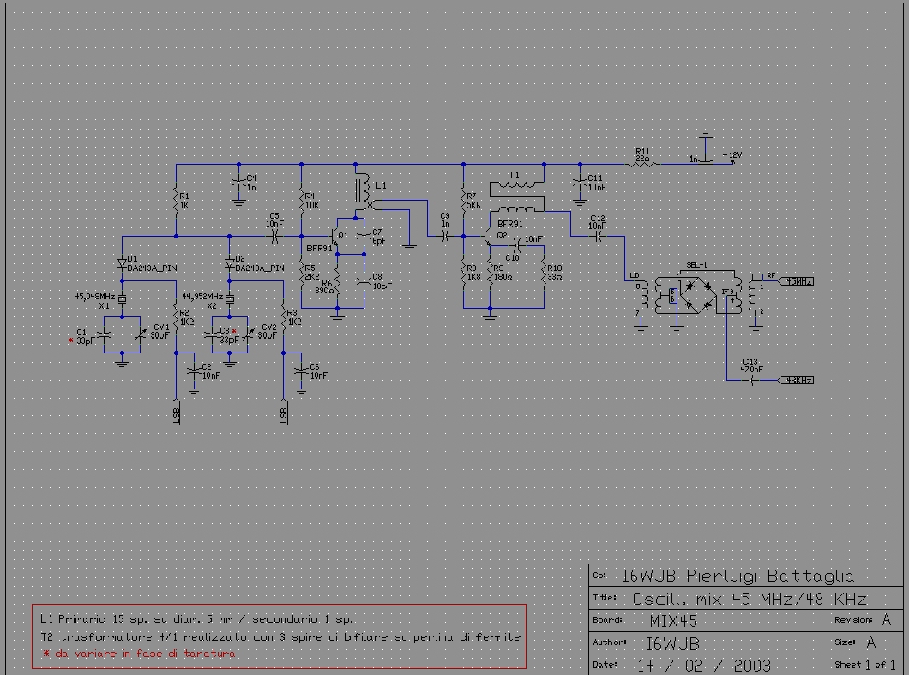Click the SBL-1 mixer label
Image resolution: width=909 pixels, height=675 pixels.
coord(696,265)
